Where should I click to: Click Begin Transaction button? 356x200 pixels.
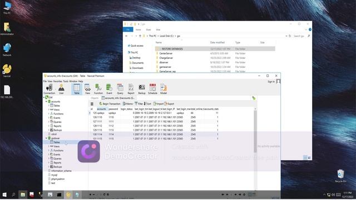pos(110,104)
